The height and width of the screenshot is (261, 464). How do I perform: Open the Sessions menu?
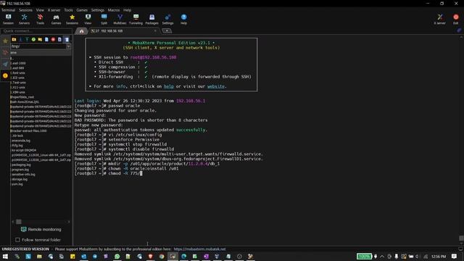pyautogui.click(x=26, y=10)
